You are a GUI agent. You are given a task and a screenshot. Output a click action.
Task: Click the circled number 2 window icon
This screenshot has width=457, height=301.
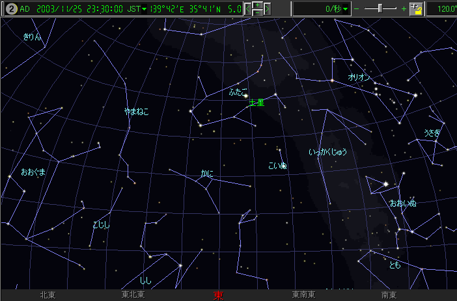[x=10, y=8]
